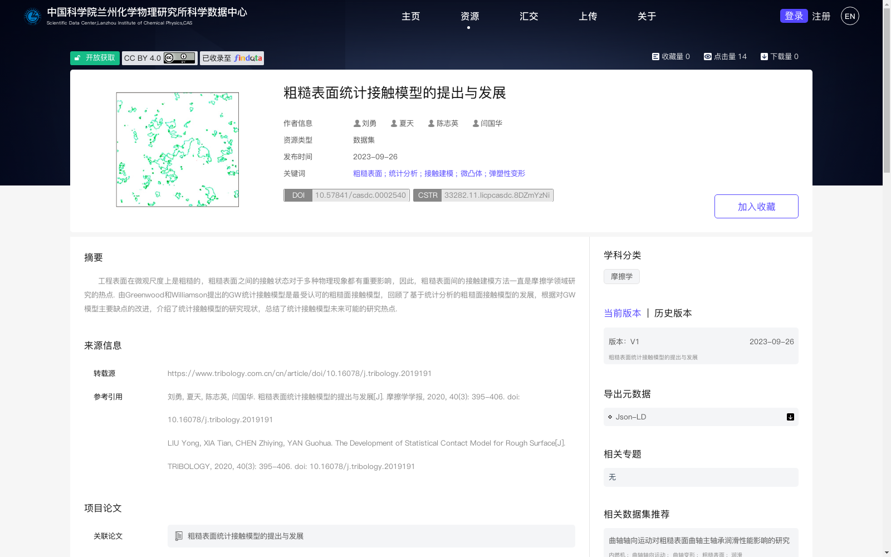Click the 数据集 resource type value

[364, 140]
